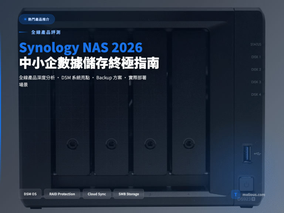284x213 pixels.
Task: Choose the SMB Storage tag
Action: click(129, 194)
